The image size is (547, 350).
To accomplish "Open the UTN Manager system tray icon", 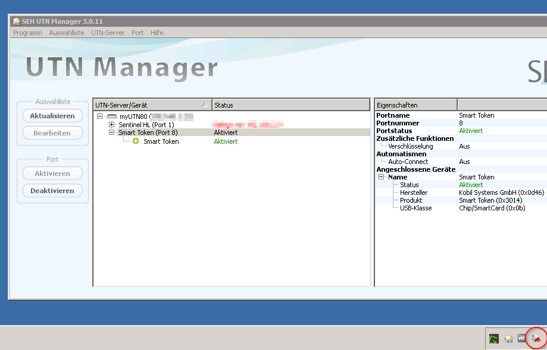I will (509, 339).
